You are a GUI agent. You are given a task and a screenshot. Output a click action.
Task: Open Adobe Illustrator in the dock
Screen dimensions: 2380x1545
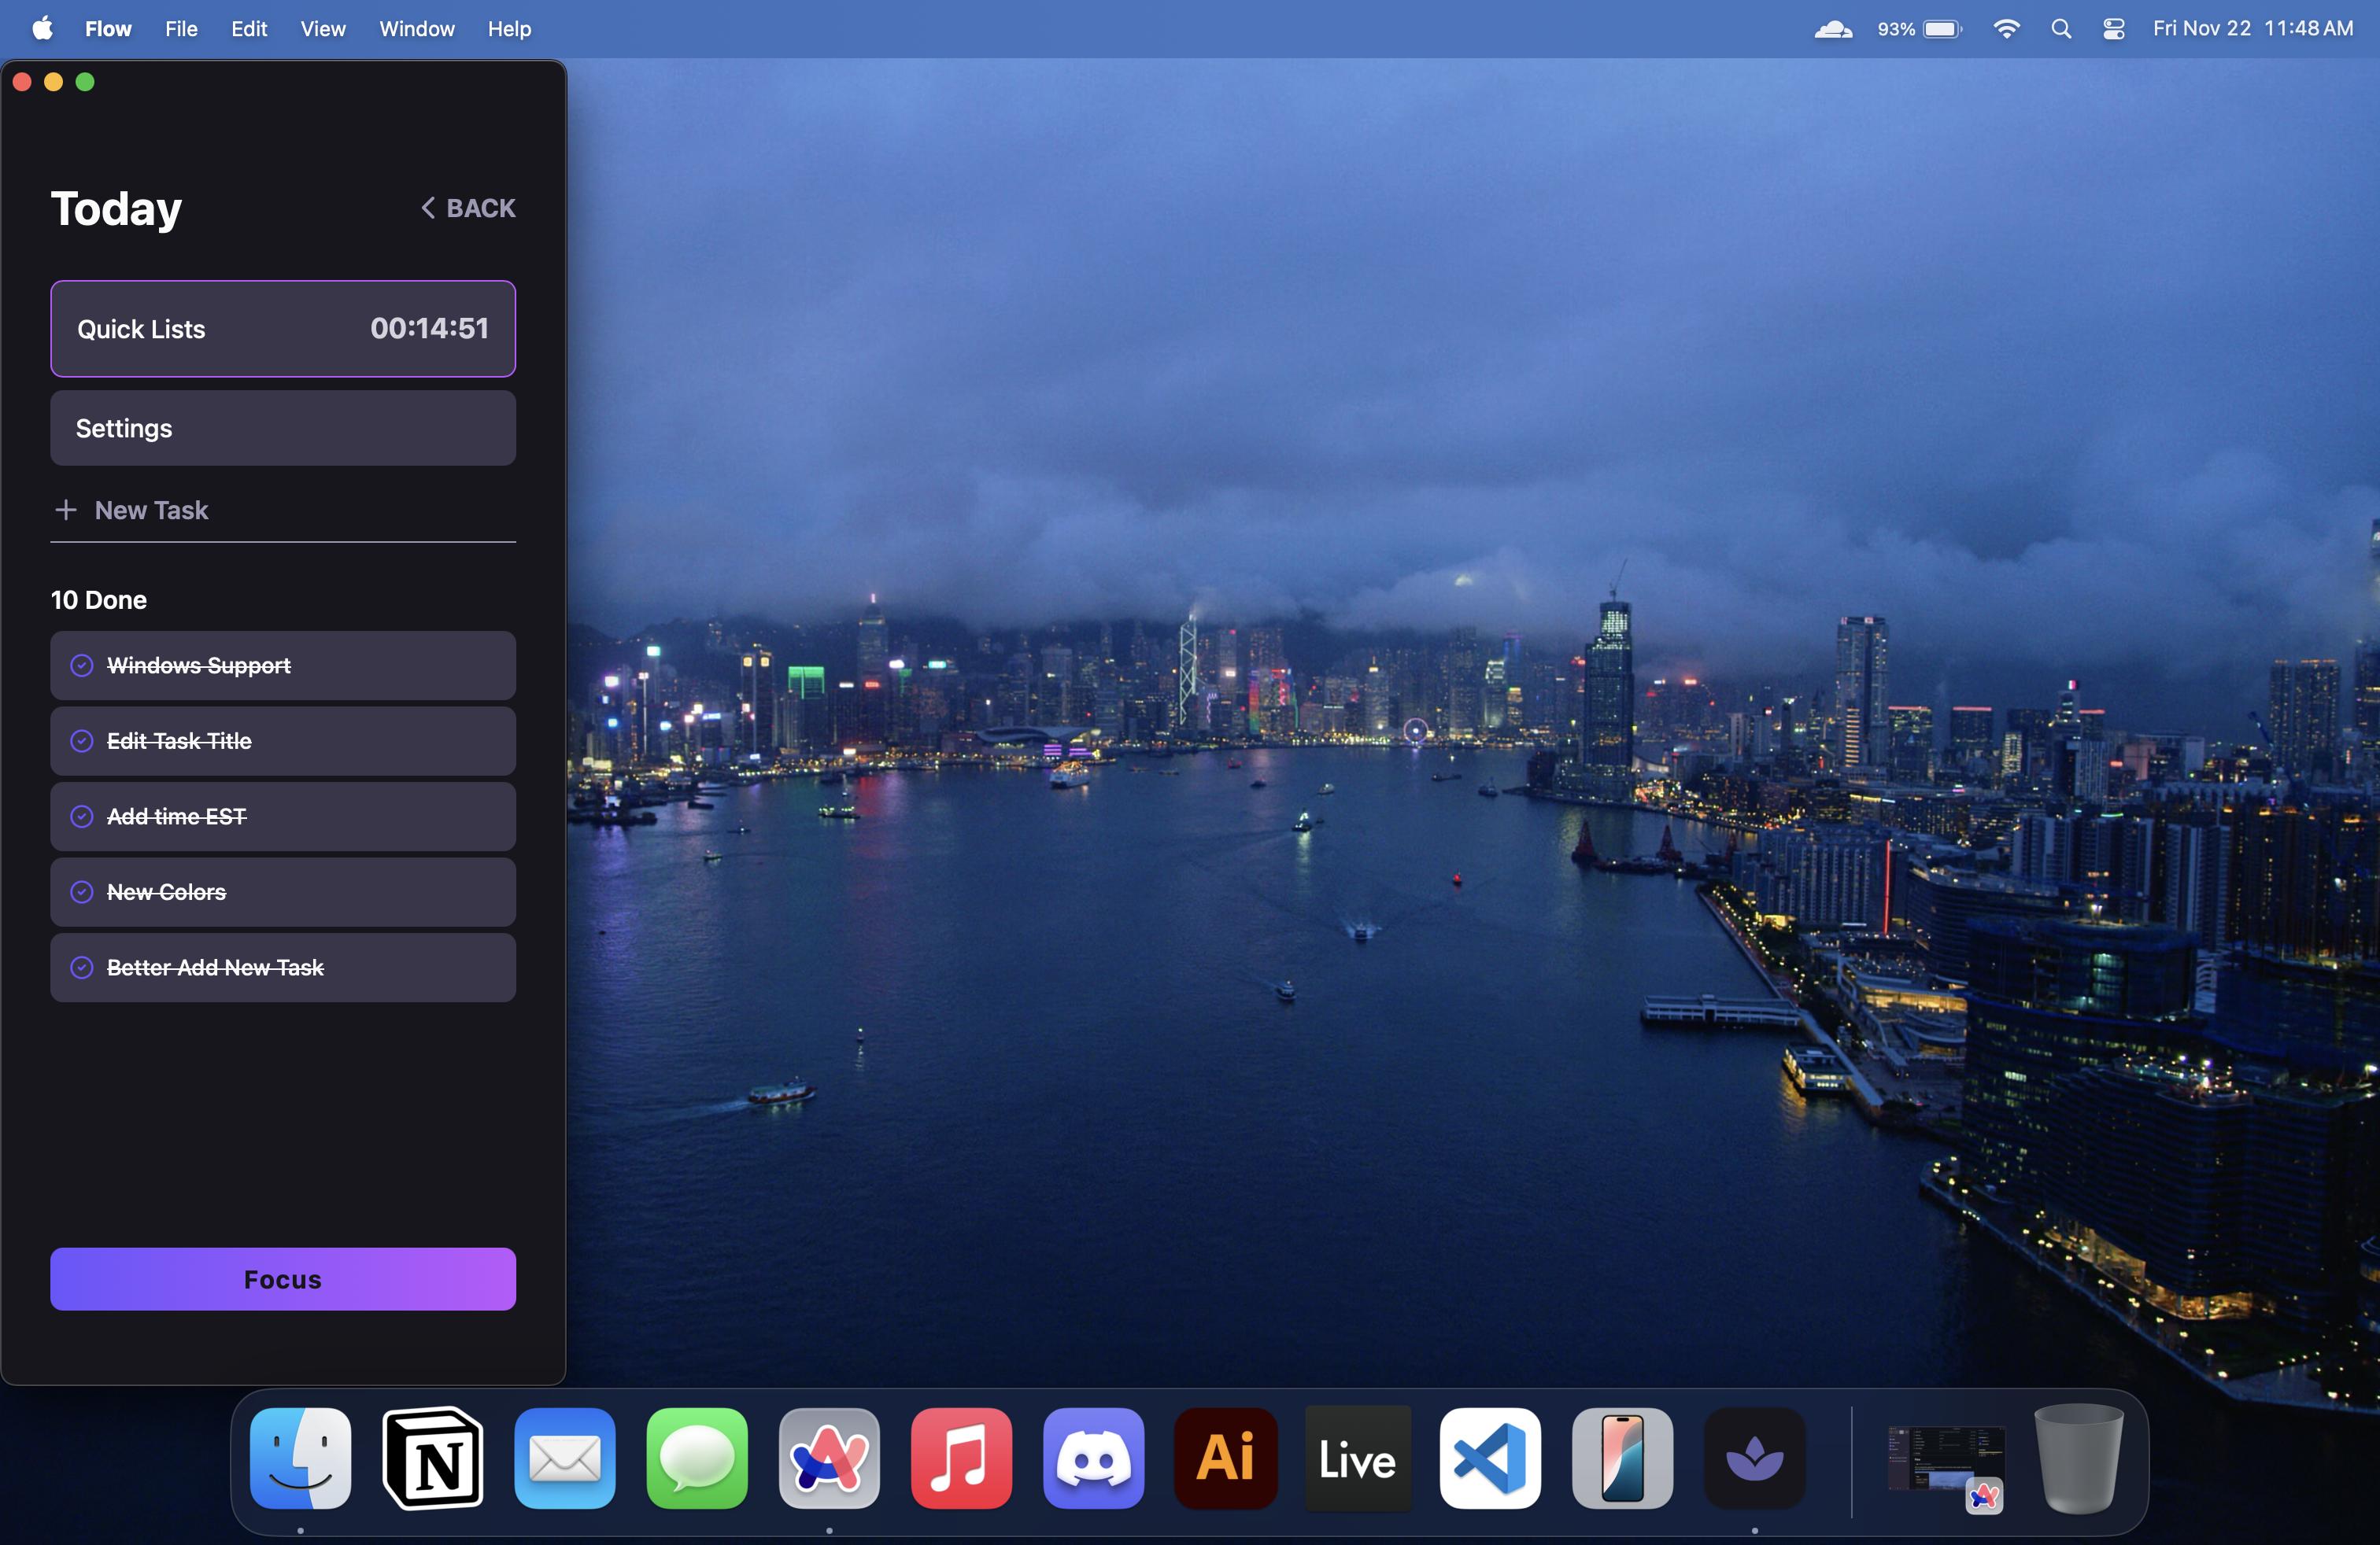pyautogui.click(x=1225, y=1458)
